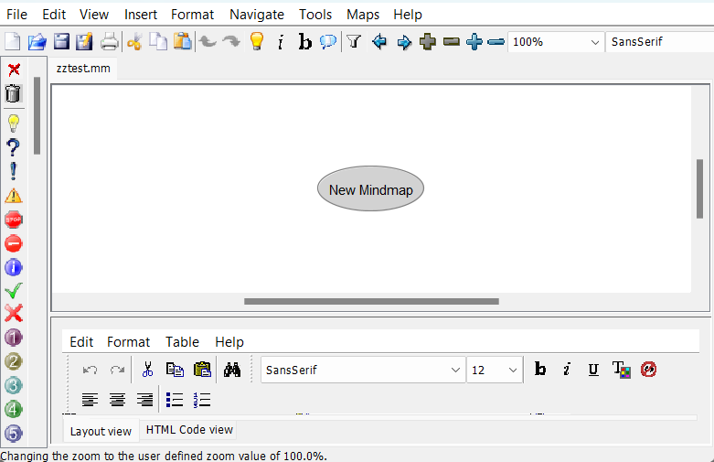Image resolution: width=714 pixels, height=462 pixels.
Task: Add the green checkmark icon
Action: point(14,290)
